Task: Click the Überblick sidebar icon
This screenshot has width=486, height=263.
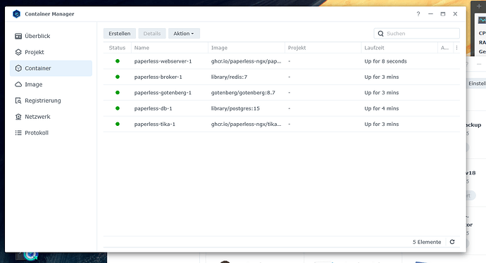Action: (x=18, y=36)
